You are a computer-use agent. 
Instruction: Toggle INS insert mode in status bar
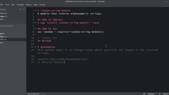point(144,94)
